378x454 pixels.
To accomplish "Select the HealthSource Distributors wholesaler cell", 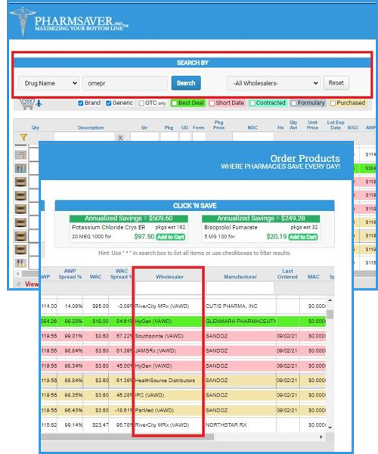I will (169, 381).
